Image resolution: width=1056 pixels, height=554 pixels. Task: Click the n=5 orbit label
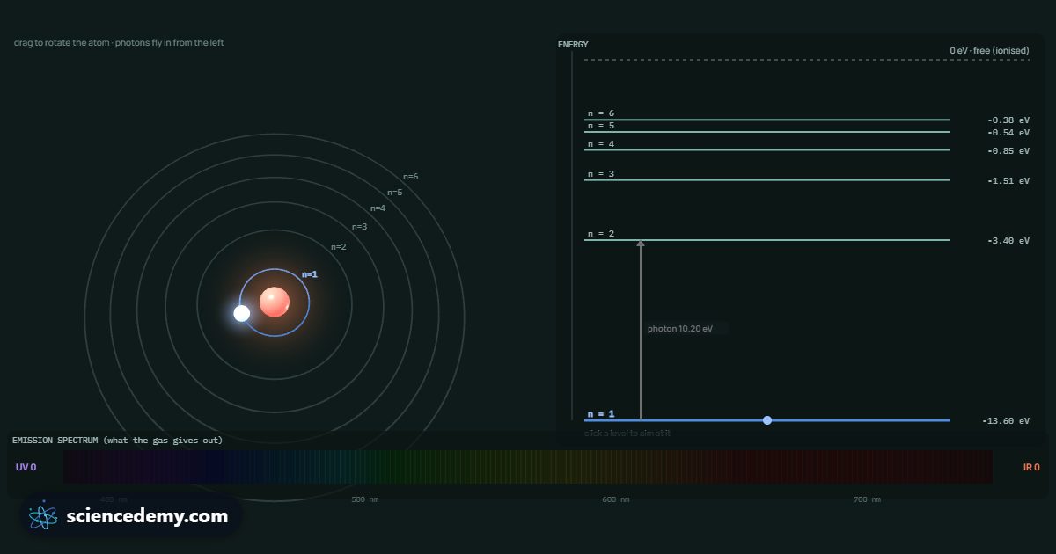click(x=395, y=193)
